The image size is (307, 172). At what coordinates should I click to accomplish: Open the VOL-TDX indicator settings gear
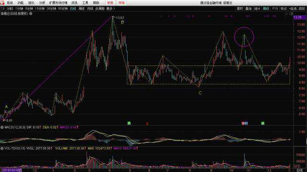(x=2, y=149)
